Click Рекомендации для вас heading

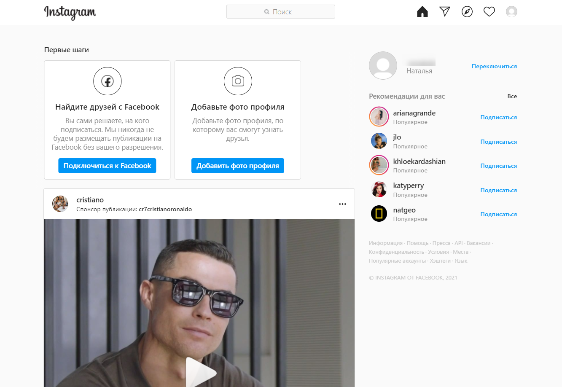point(407,96)
